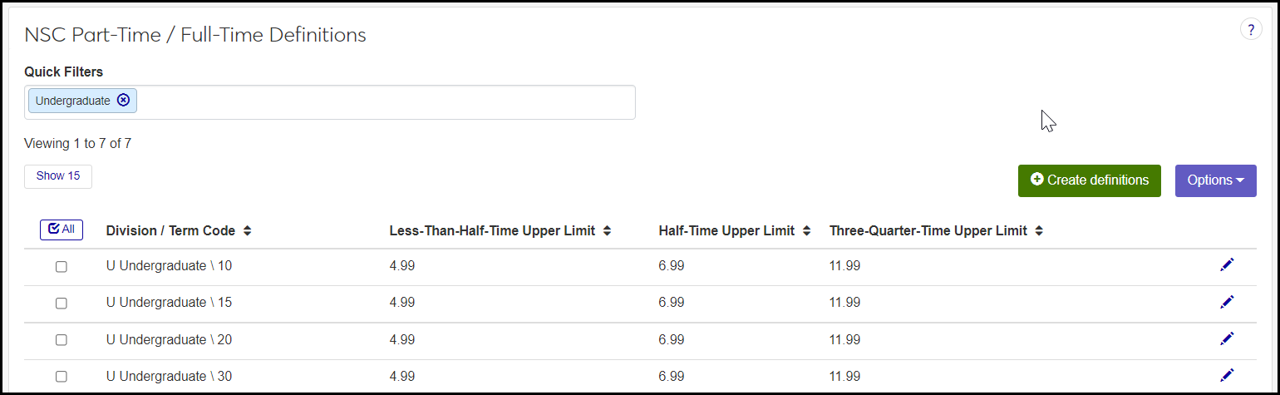1280x395 pixels.
Task: Tick the checkbox for Undergraduate \ 20
Action: click(61, 340)
